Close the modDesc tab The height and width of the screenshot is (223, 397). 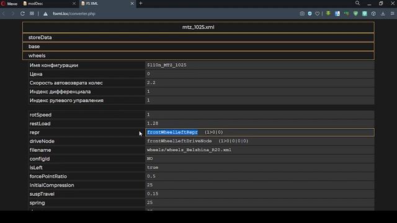pos(74,4)
